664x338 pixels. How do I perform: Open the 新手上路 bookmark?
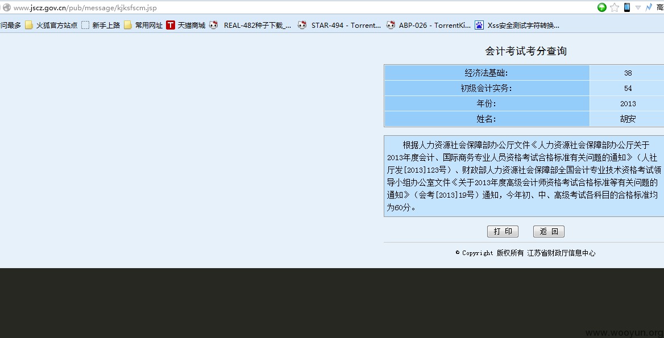point(101,26)
